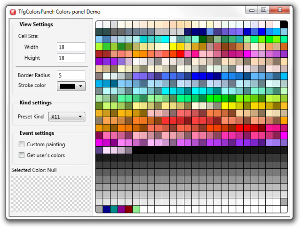Screen dimensions: 301x228
Task: Focus the Width input field
Action: [x=71, y=47]
